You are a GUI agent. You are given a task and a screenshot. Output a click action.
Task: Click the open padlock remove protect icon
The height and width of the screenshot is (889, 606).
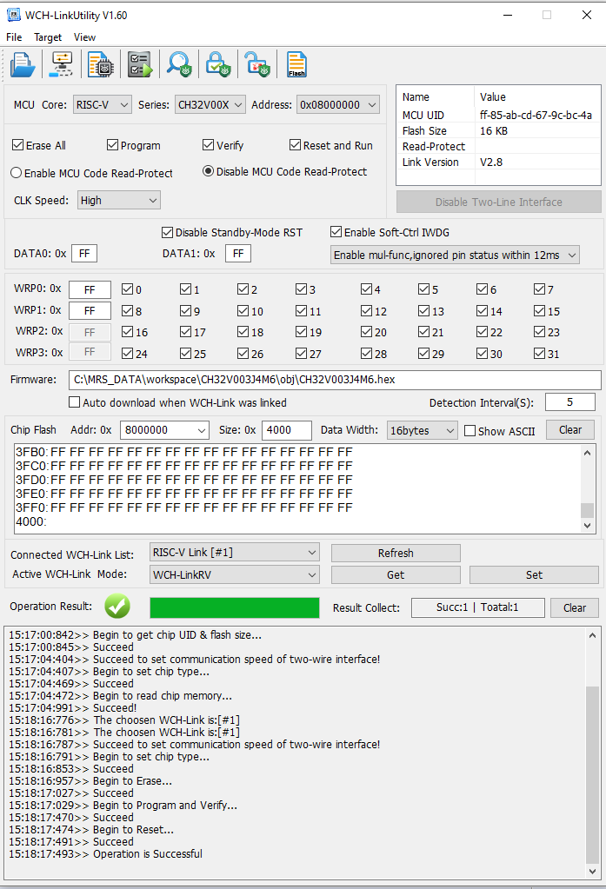pos(256,65)
